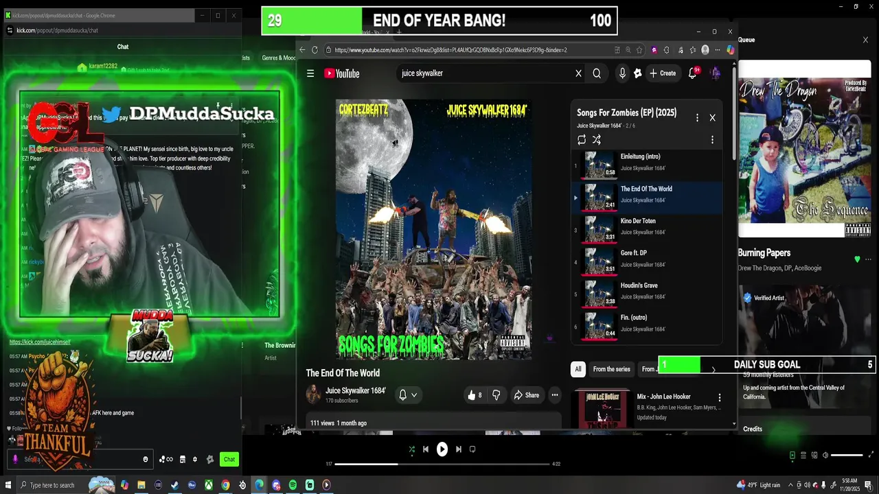Go back in the Edge browser
The width and height of the screenshot is (879, 494).
pyautogui.click(x=302, y=50)
